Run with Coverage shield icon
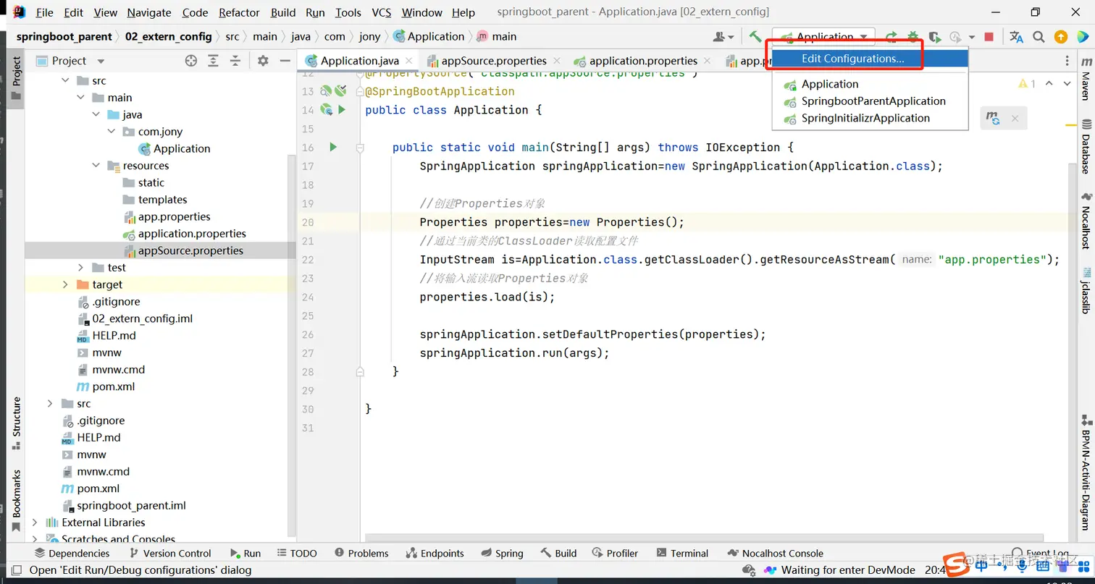The image size is (1095, 584). [x=935, y=37]
